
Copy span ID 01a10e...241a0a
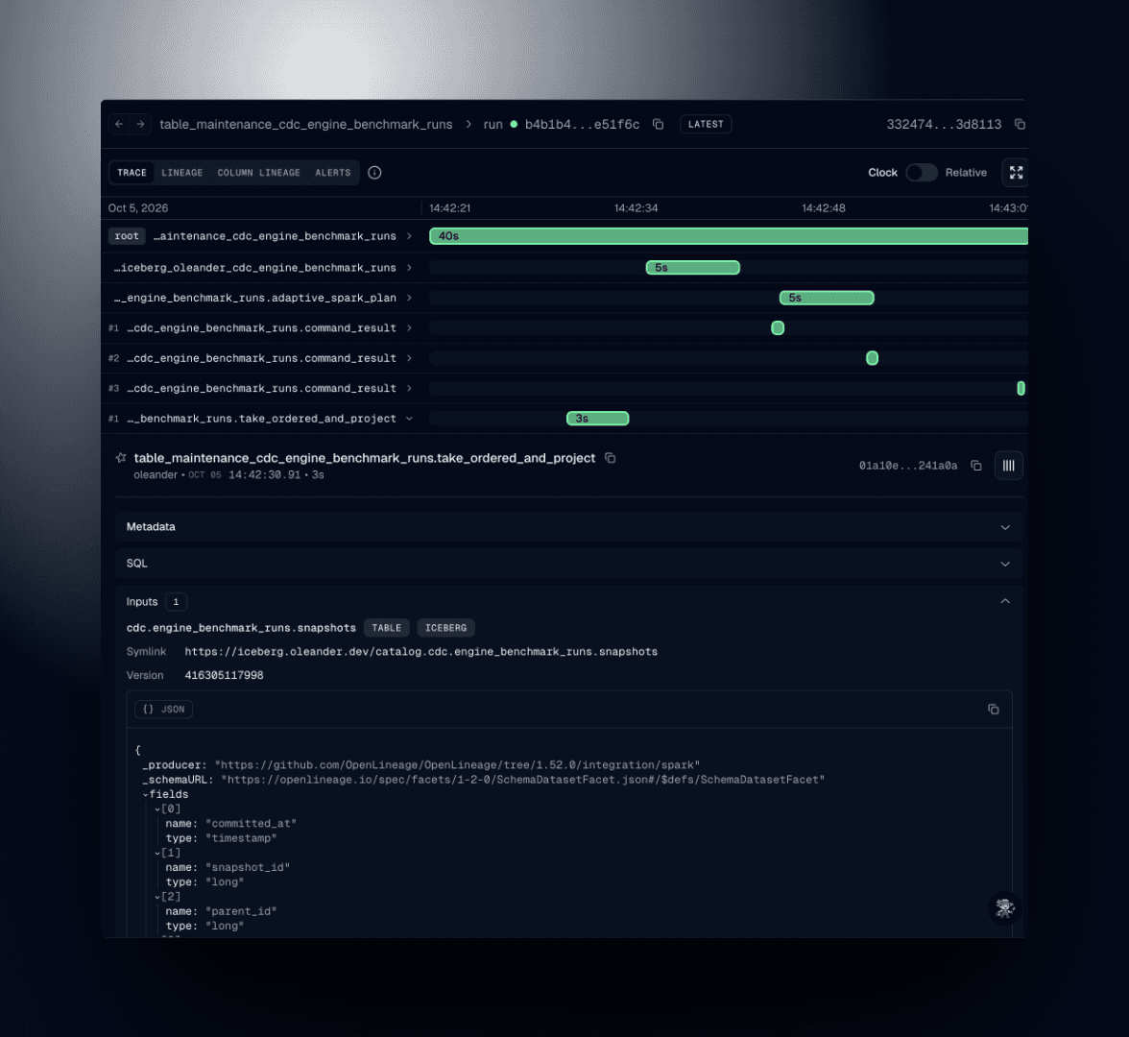tap(976, 466)
